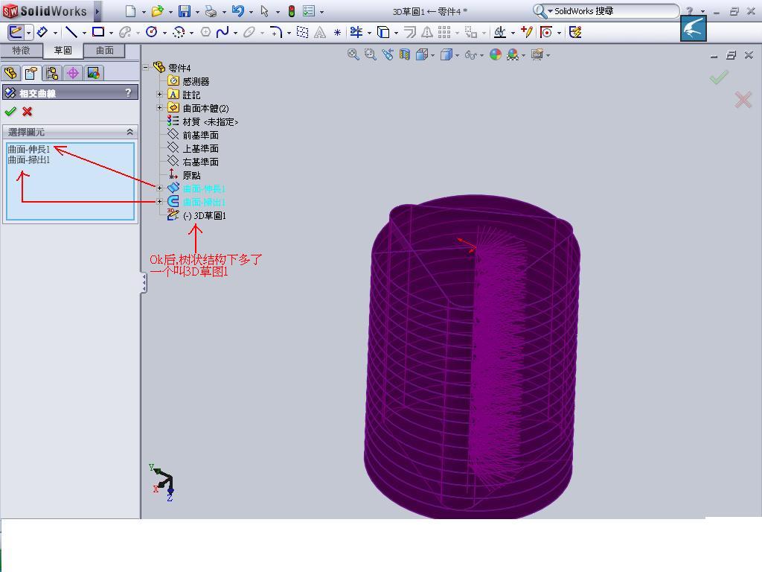Switch to the ConfigurationManager tab icon
This screenshot has width=762, height=572.
pos(52,73)
